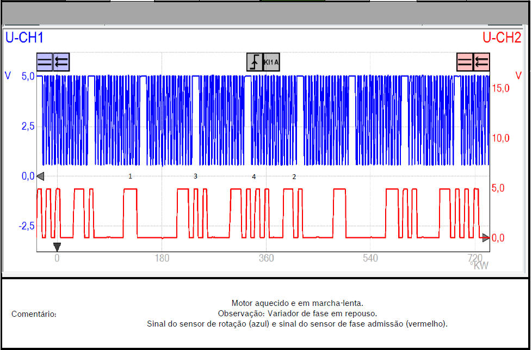The image size is (532, 350).
Task: Click the Comentário label
Action: pyautogui.click(x=34, y=314)
